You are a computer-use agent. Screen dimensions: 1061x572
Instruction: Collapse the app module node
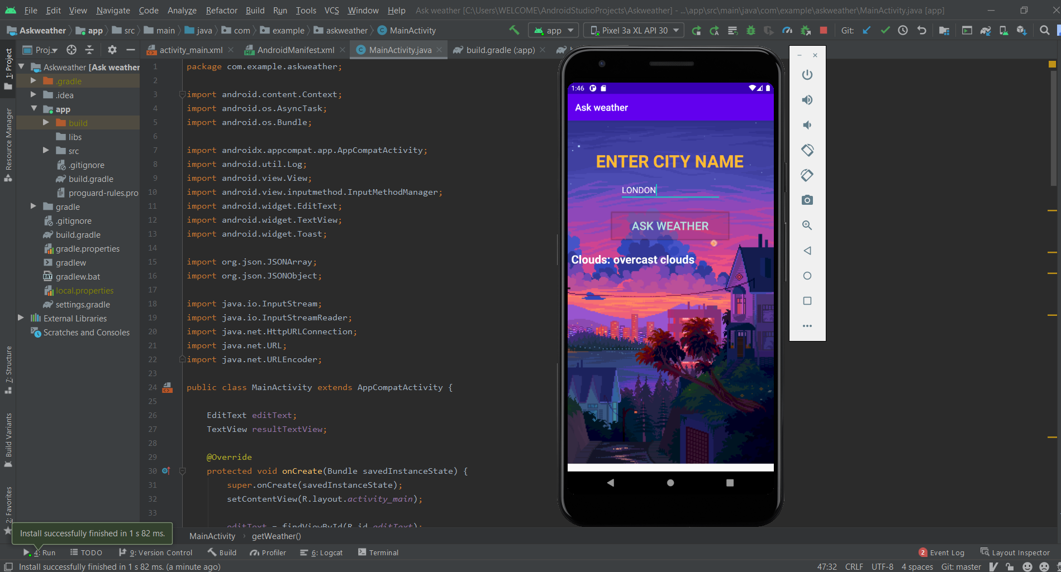pyautogui.click(x=34, y=109)
